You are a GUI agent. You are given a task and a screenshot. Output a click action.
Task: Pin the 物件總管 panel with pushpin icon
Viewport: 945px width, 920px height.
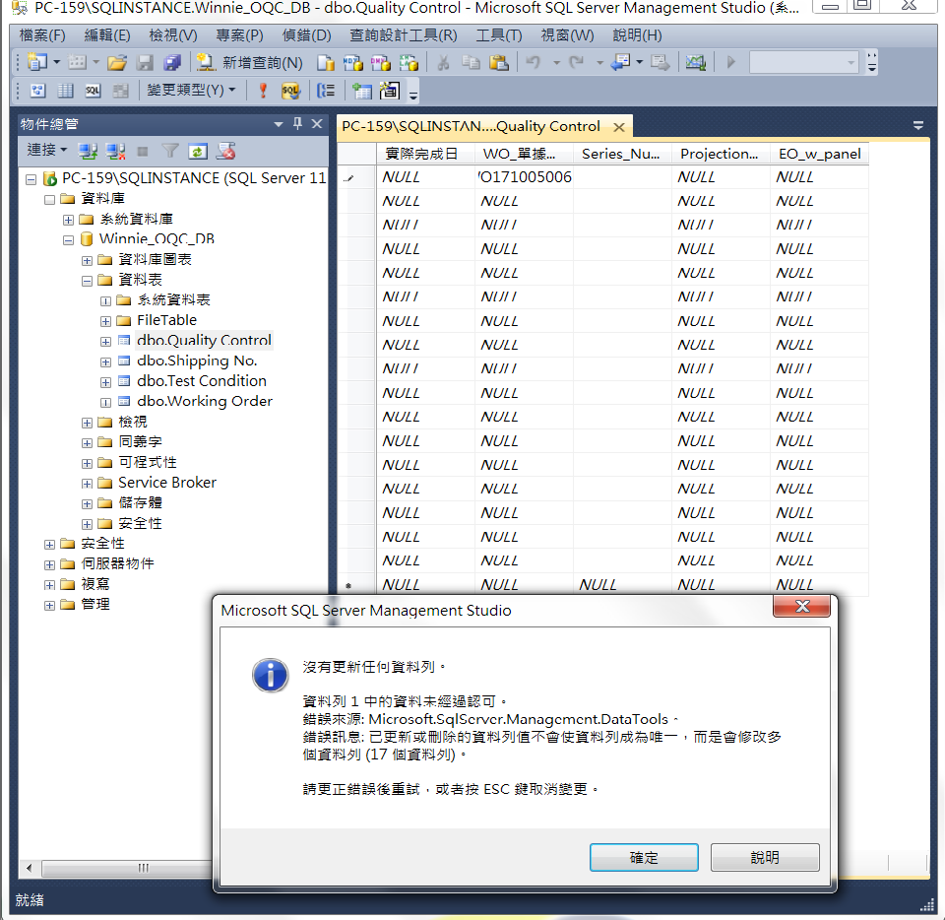point(297,123)
